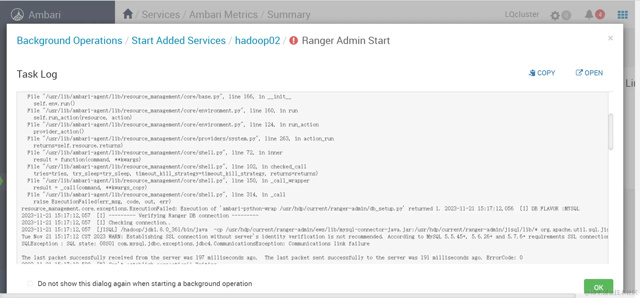Select Ambari Metrics in top breadcrumb
The height and width of the screenshot is (298, 640).
223,15
